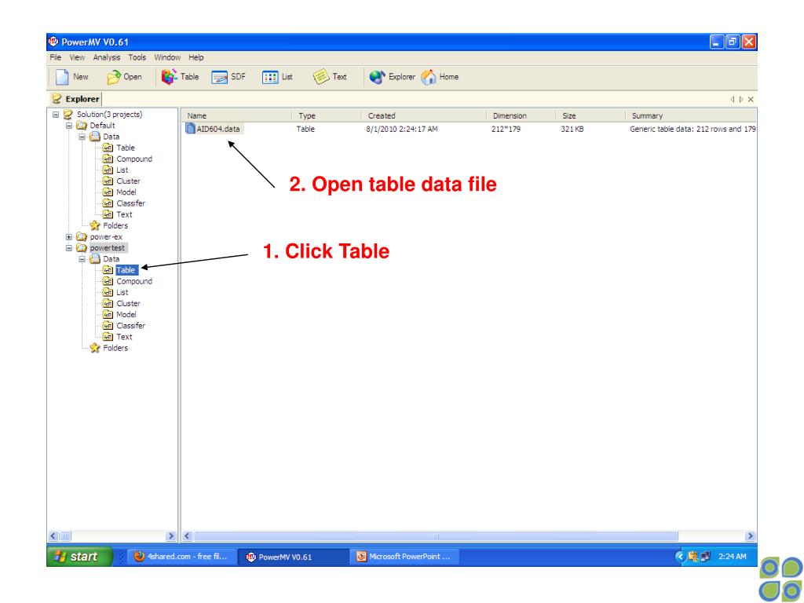Click the Text note toolbar icon
804x603 pixels.
[x=321, y=77]
